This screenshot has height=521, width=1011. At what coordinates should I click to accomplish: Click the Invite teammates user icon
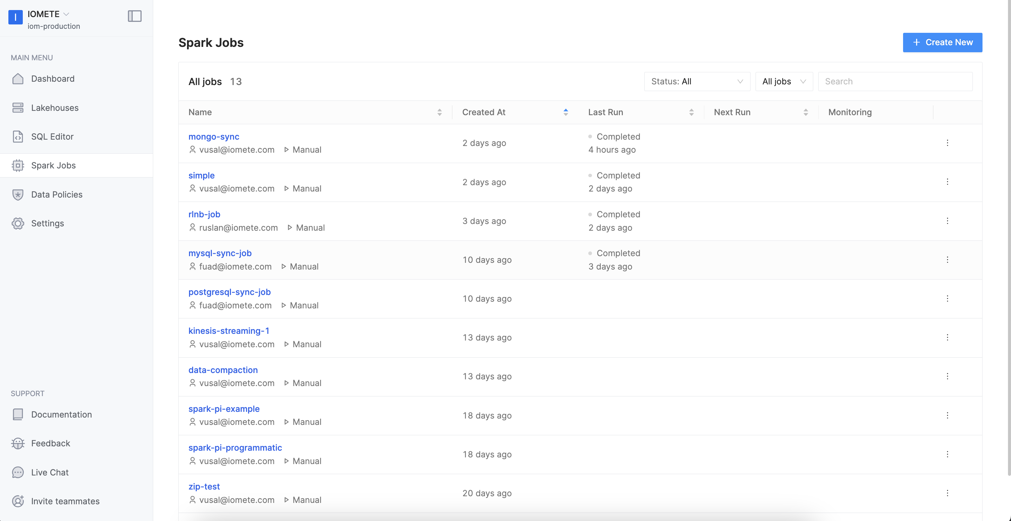[18, 501]
